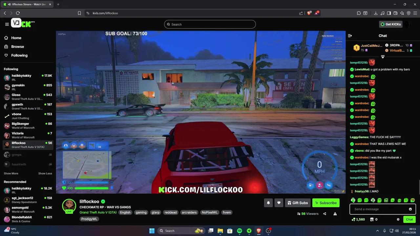Open Browse in the sidebar

[x=14, y=47]
